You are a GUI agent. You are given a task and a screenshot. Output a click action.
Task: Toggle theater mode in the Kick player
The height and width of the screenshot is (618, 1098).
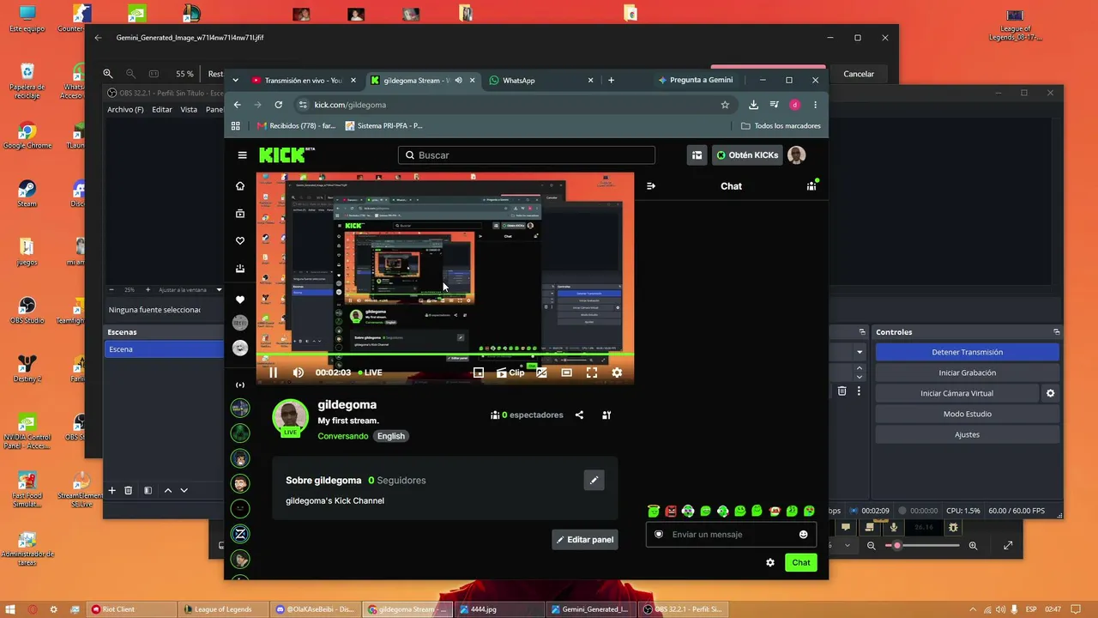(566, 373)
